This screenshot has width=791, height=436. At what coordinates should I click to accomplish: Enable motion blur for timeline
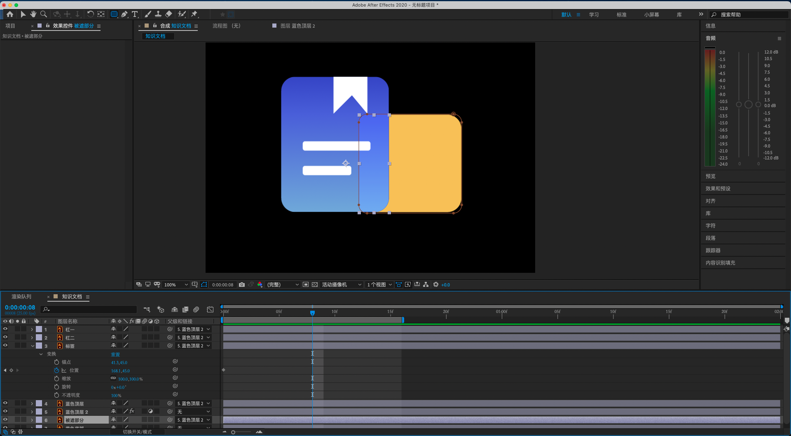click(x=196, y=309)
